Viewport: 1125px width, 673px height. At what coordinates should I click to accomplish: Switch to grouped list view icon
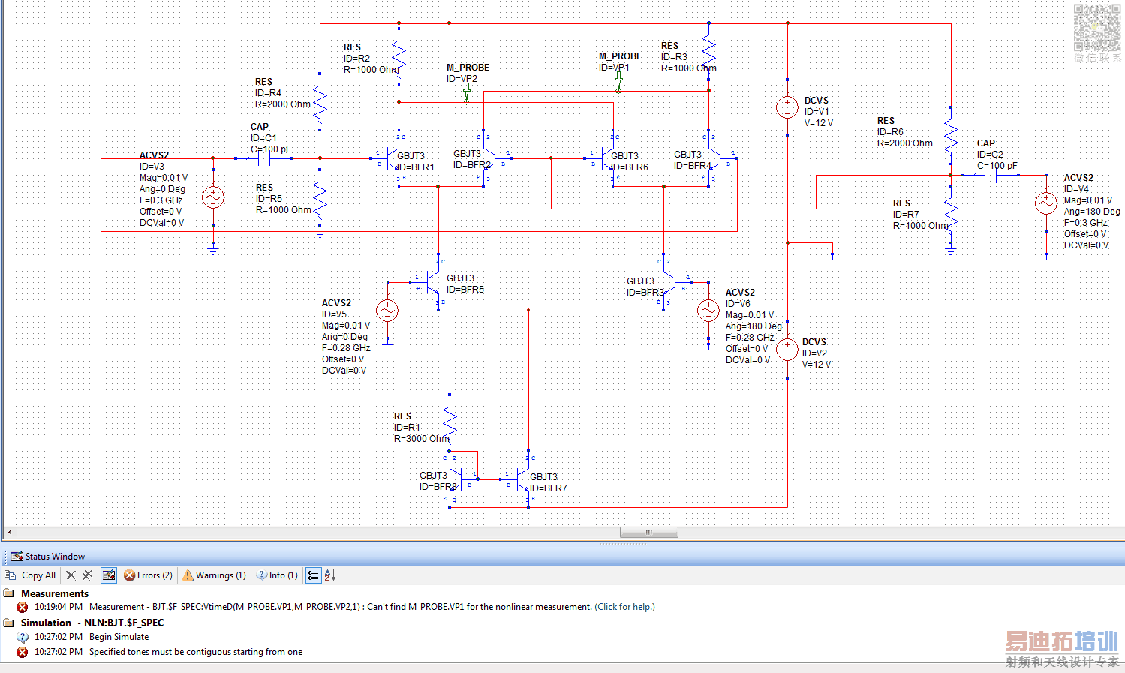point(314,575)
